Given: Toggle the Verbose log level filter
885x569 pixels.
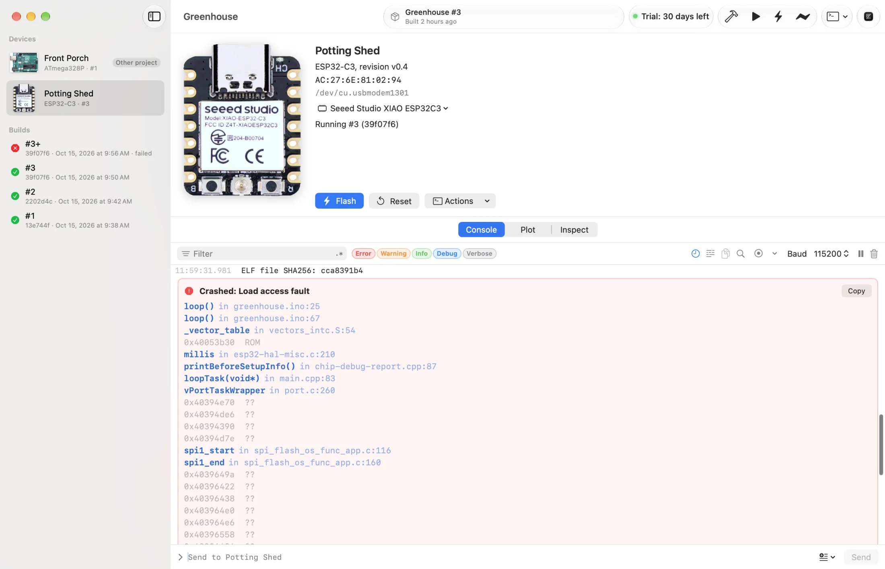Looking at the screenshot, I should [x=479, y=253].
